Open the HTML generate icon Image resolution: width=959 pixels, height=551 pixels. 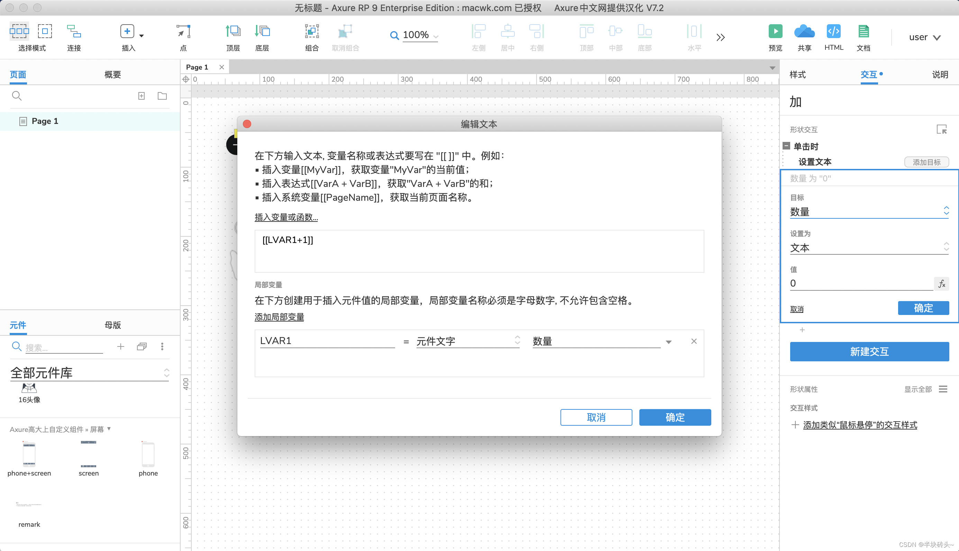point(833,31)
